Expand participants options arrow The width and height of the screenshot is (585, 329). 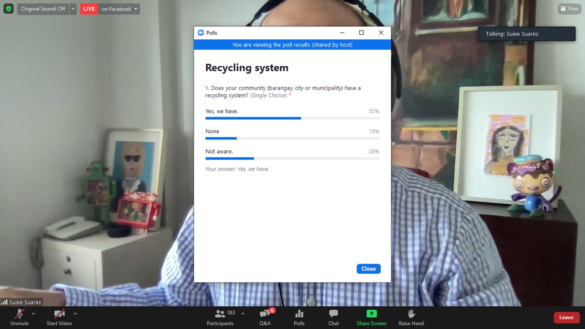(243, 313)
